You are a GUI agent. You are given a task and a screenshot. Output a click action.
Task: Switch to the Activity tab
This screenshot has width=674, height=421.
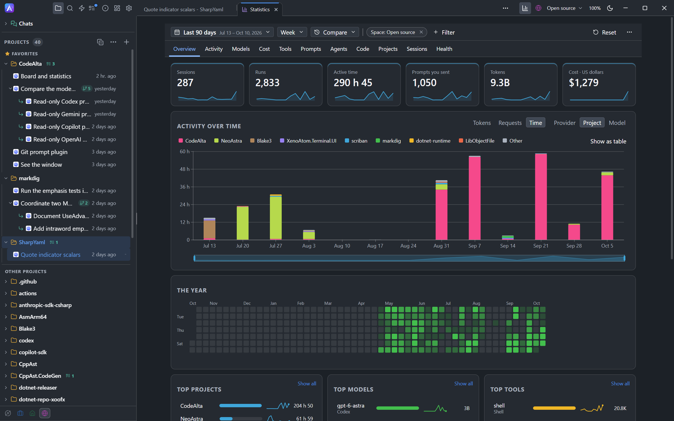[x=214, y=49]
